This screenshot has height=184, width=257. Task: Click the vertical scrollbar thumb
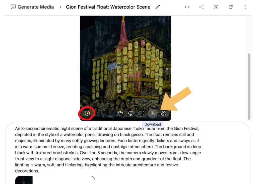click(x=249, y=87)
